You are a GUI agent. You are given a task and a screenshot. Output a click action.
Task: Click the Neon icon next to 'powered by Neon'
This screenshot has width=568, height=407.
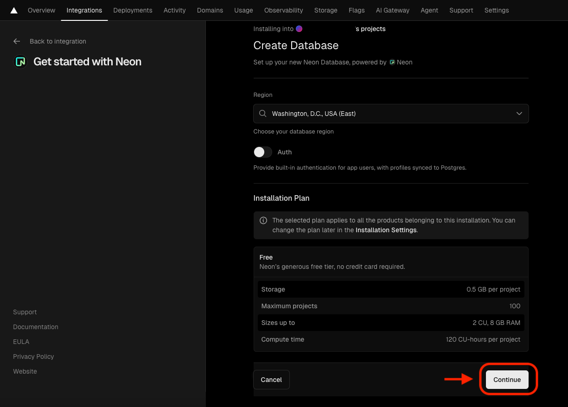[x=392, y=62]
